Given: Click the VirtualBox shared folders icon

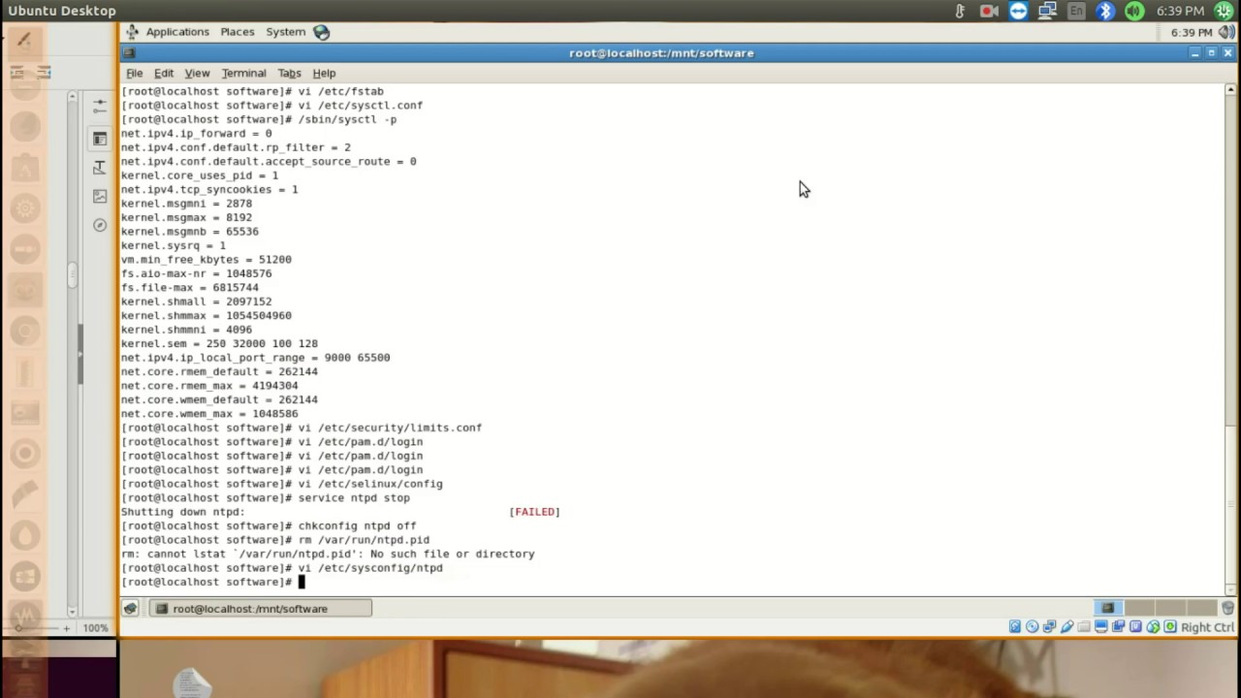Looking at the screenshot, I should coord(1084,627).
